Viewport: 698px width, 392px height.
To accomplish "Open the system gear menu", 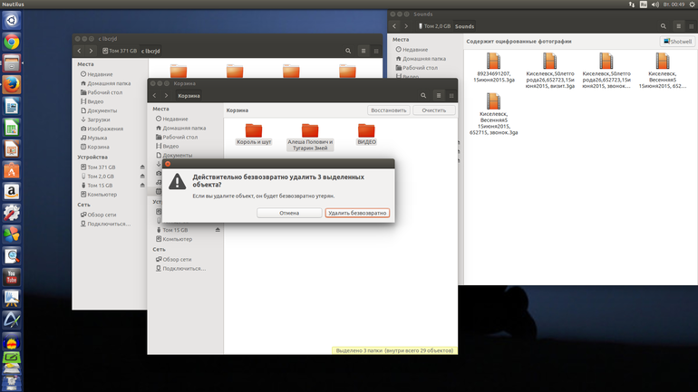I will pos(693,5).
